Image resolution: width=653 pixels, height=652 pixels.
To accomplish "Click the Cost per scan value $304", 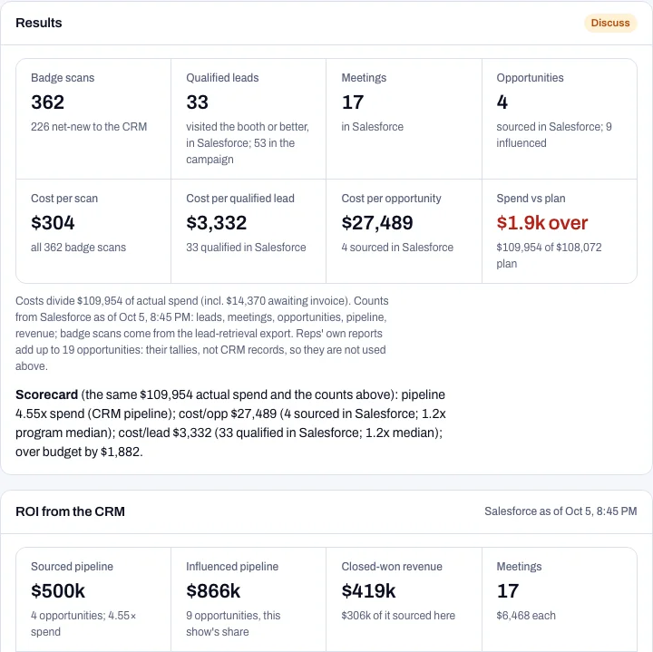I will click(53, 223).
